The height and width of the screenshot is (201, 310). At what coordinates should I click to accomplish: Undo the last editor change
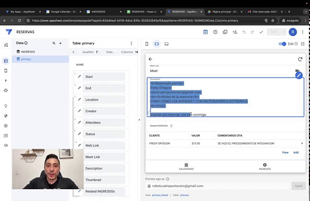[244, 32]
